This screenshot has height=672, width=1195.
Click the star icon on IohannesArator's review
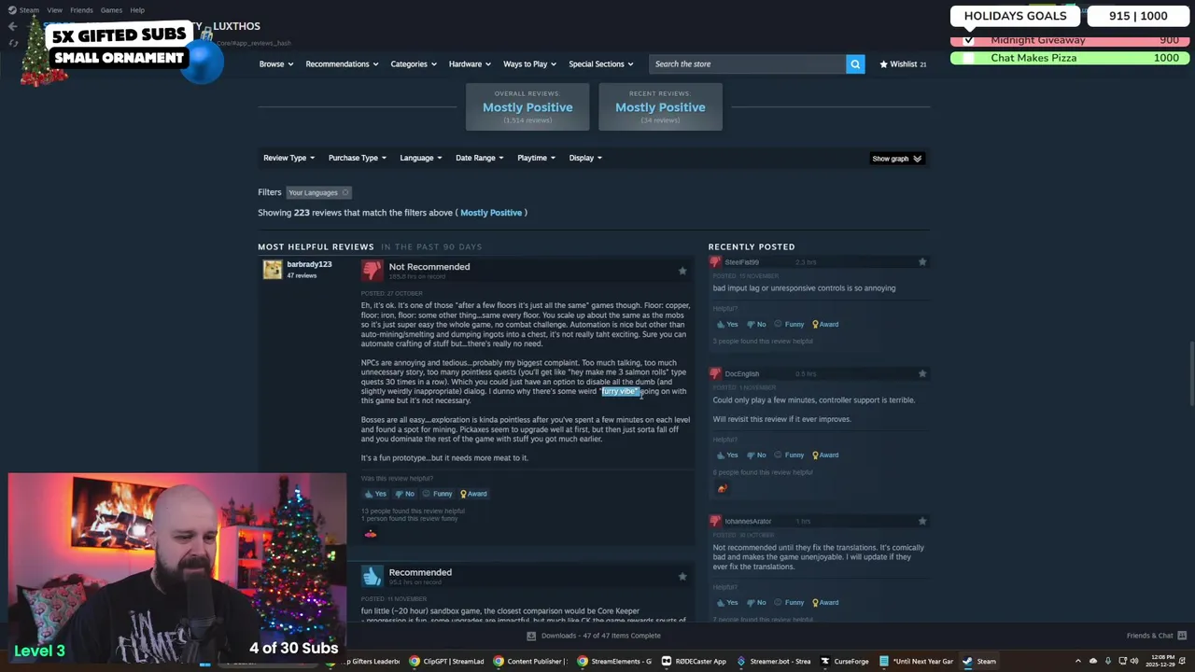click(x=922, y=521)
